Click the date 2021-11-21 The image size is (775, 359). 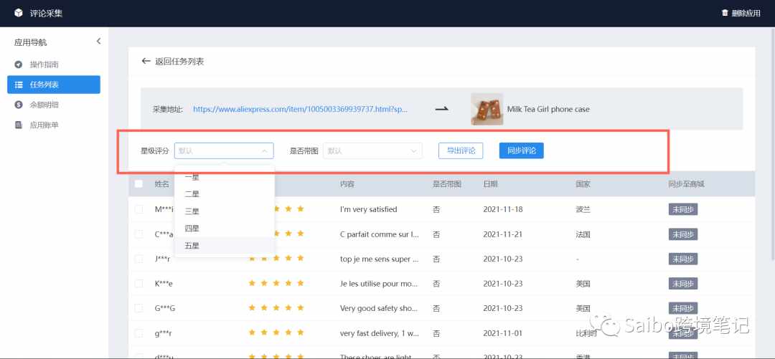click(502, 234)
